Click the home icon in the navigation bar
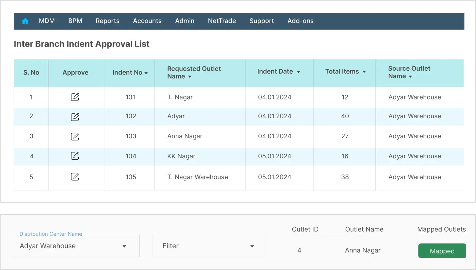The height and width of the screenshot is (270, 476). pos(25,21)
